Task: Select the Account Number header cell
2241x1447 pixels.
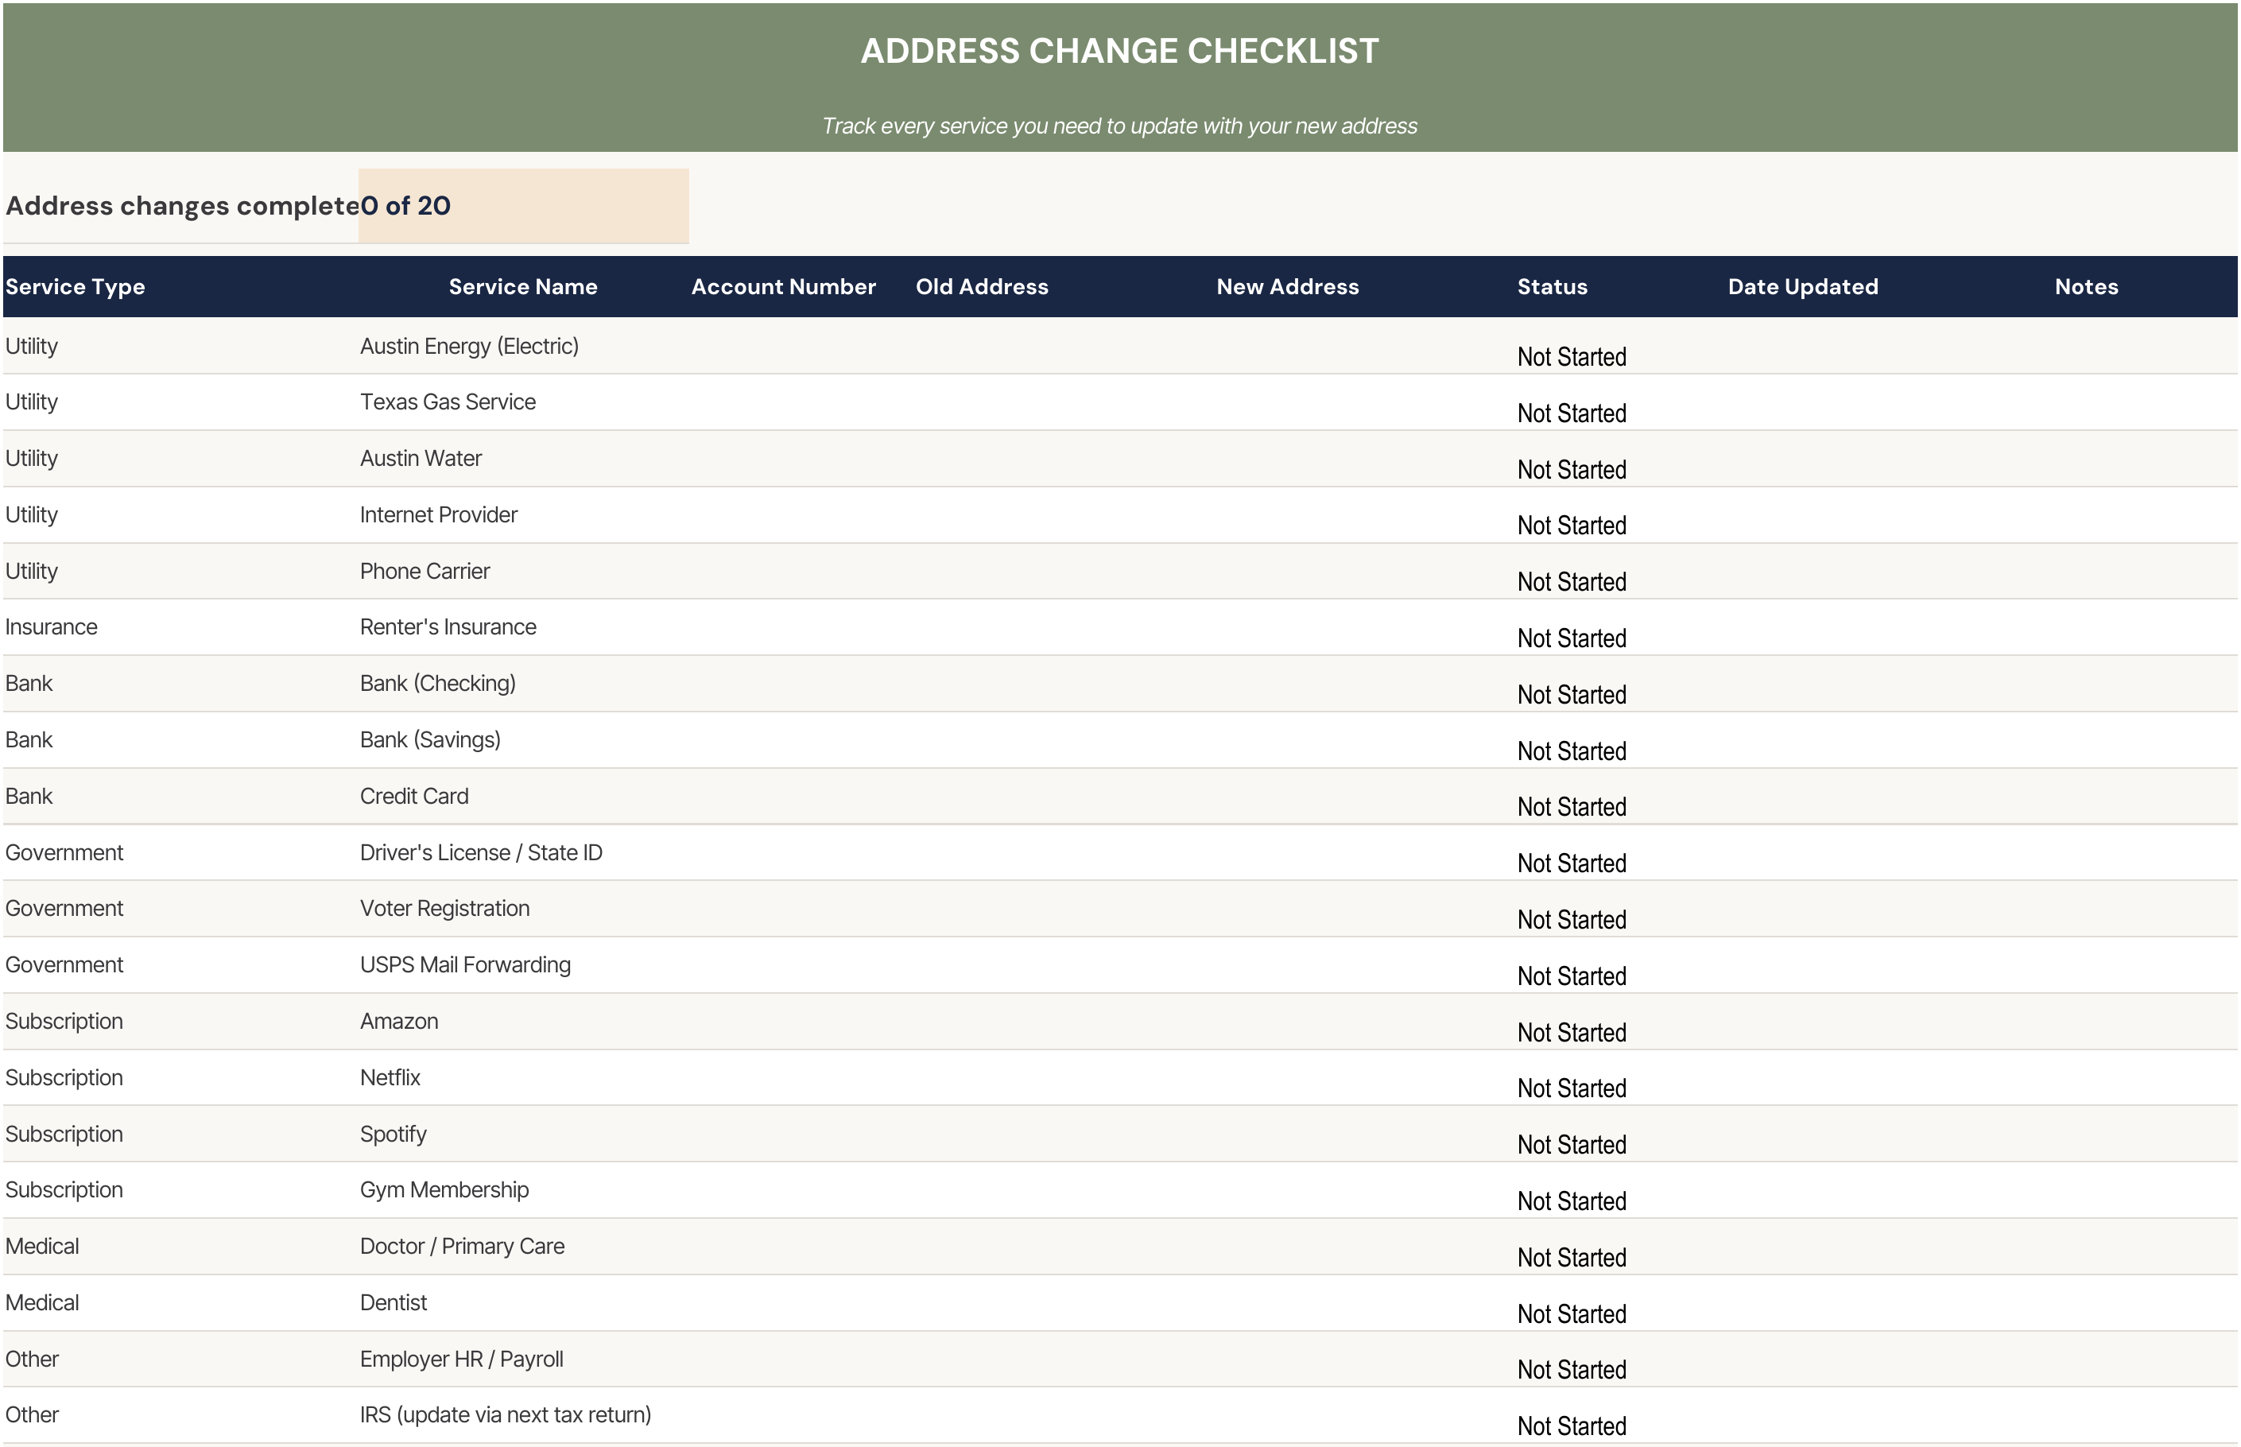Action: 783,286
